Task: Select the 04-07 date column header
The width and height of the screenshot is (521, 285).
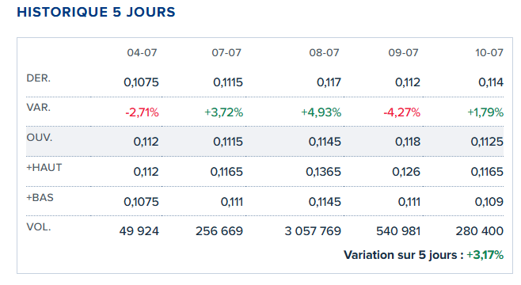Action: [x=142, y=53]
